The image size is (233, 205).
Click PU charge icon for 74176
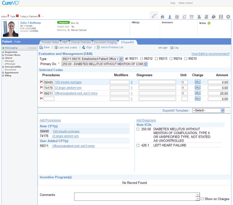tap(198, 87)
